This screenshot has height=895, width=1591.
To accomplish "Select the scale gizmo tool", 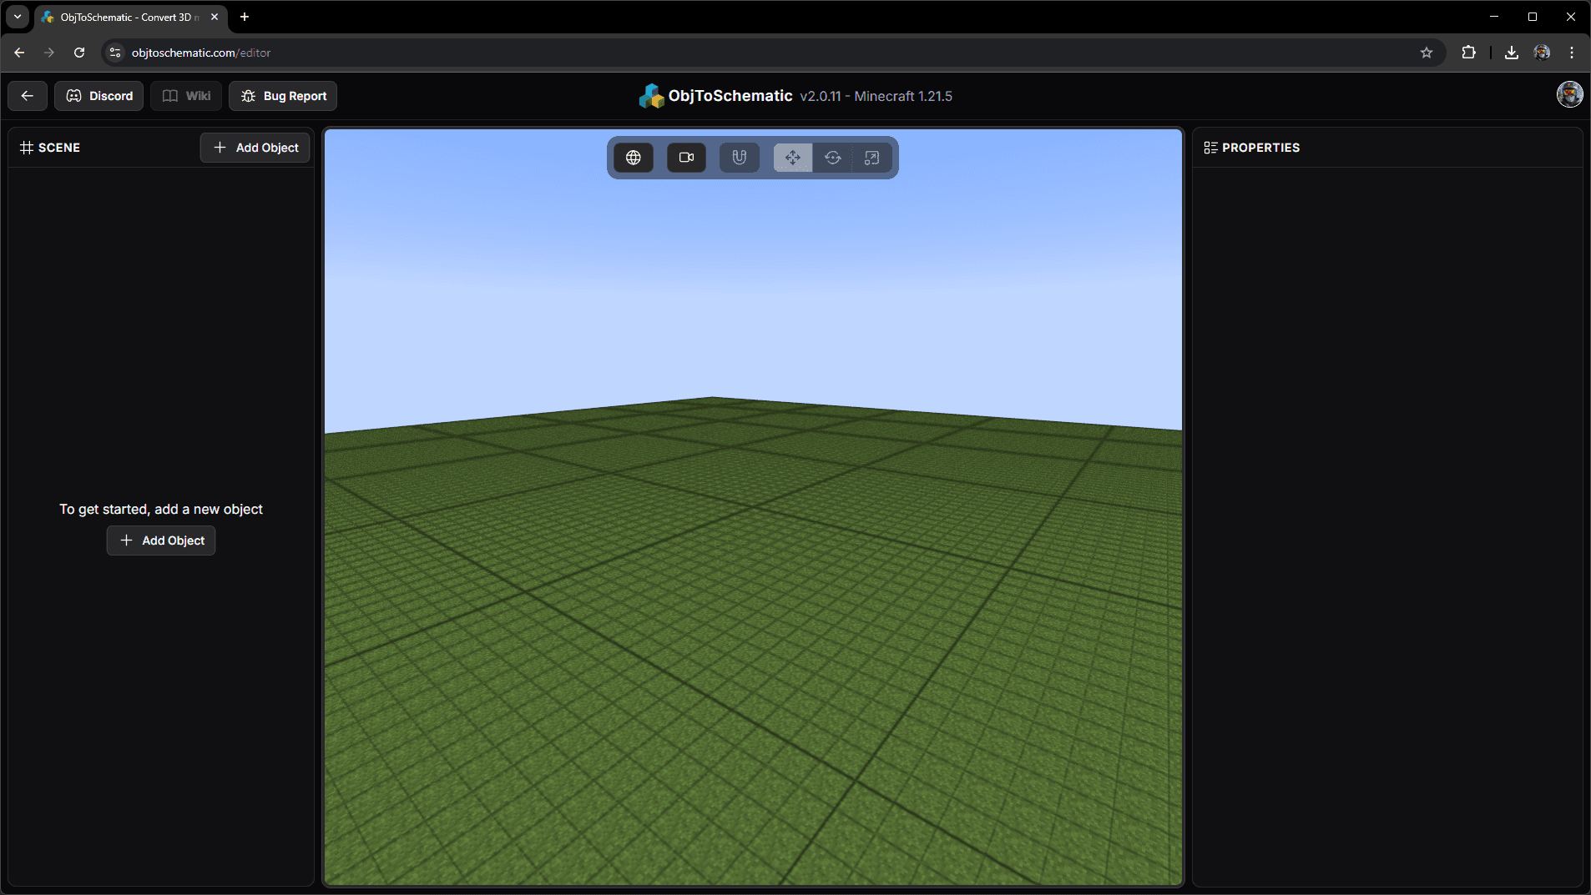I will point(871,158).
